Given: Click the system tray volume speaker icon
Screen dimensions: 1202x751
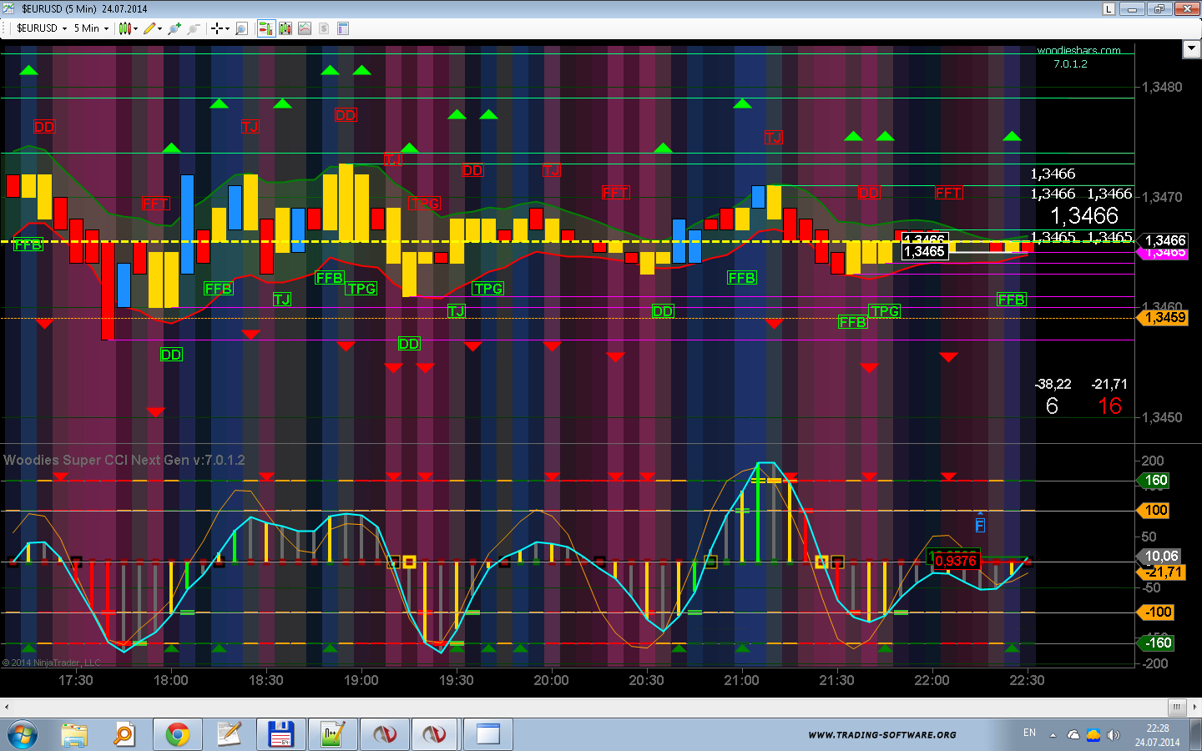Looking at the screenshot, I should click(x=1113, y=735).
